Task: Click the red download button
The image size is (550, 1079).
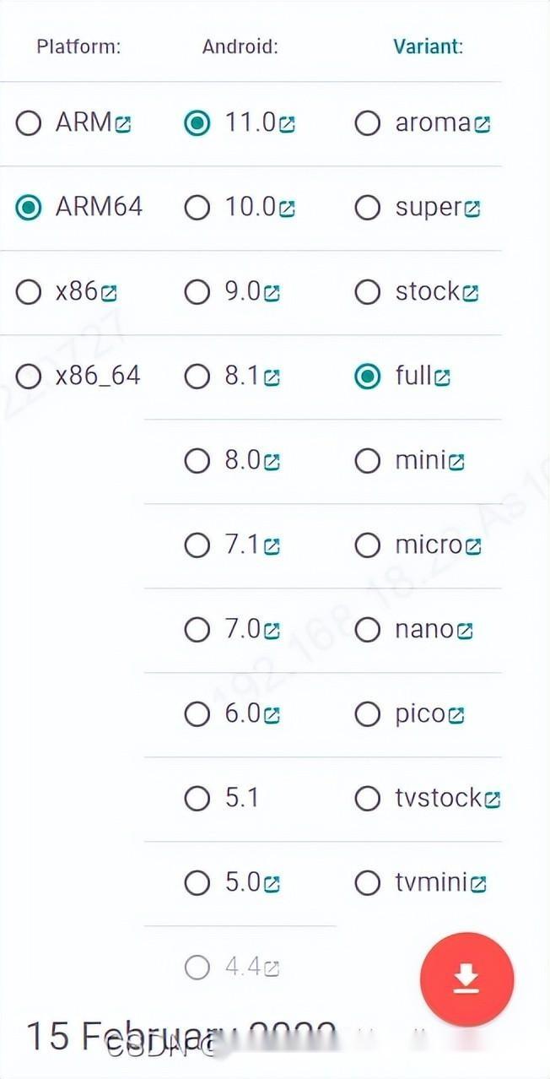Action: [466, 979]
